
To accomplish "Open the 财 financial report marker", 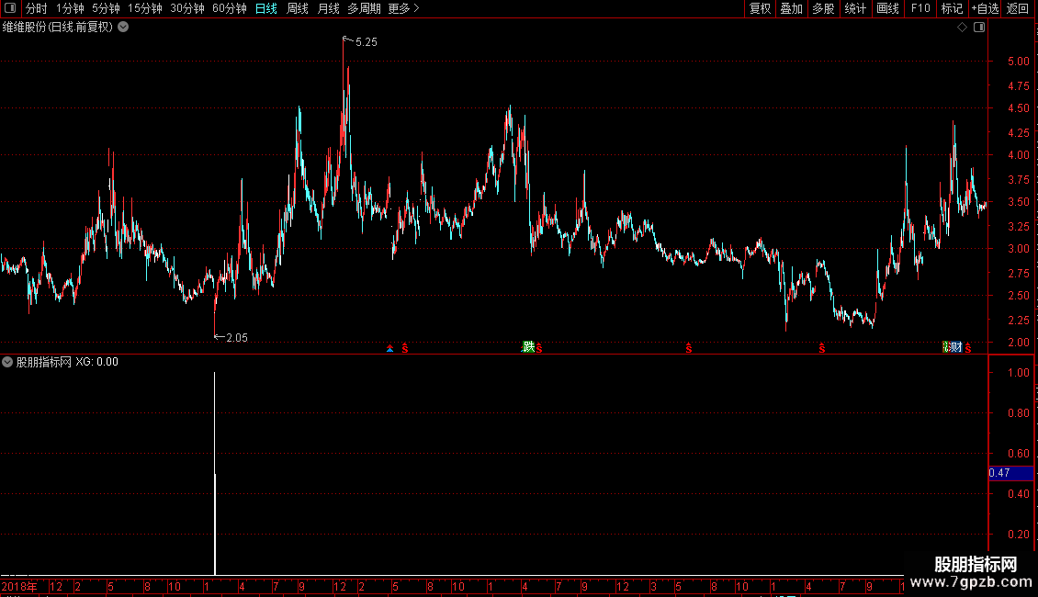I will (x=955, y=347).
